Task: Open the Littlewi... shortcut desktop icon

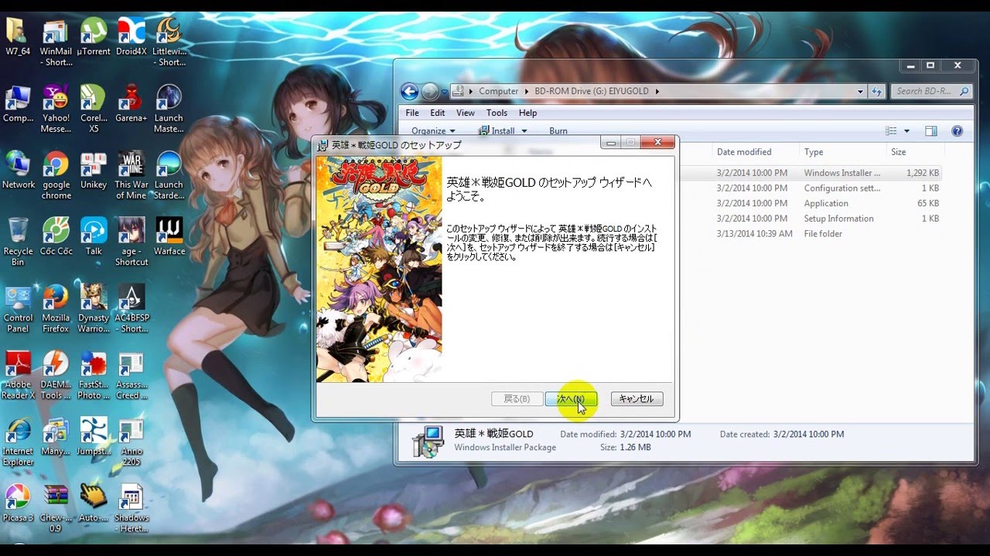Action: point(169,43)
